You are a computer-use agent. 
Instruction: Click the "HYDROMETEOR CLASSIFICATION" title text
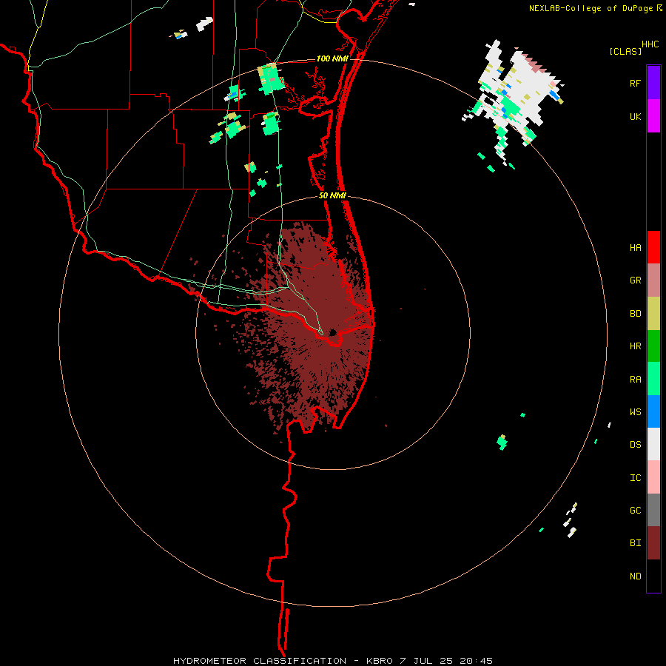[260, 661]
